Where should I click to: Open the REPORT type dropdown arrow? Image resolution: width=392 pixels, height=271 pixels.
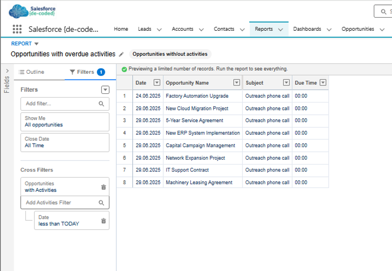pos(36,44)
